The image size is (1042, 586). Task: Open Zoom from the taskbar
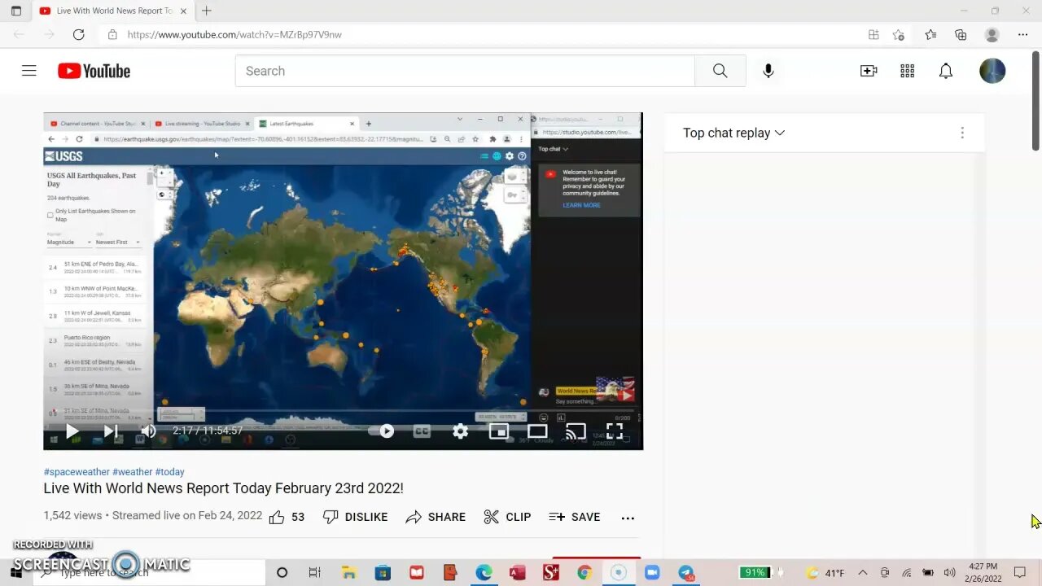point(652,573)
